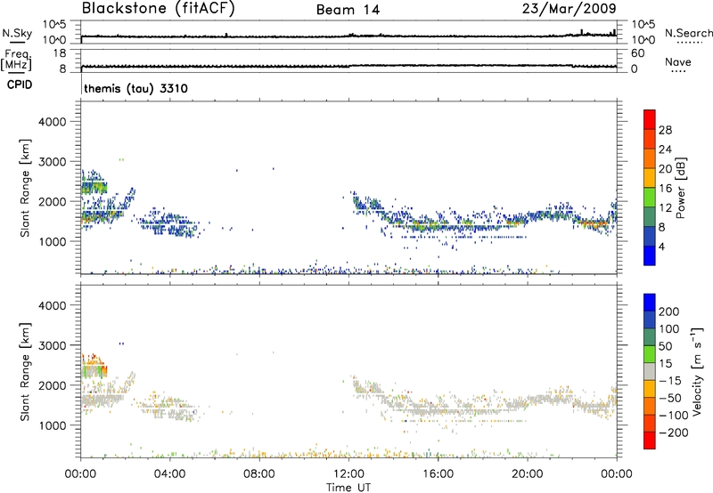Click the "Nave" legend label
Viewport: 713px width, 493px height.
(x=677, y=61)
